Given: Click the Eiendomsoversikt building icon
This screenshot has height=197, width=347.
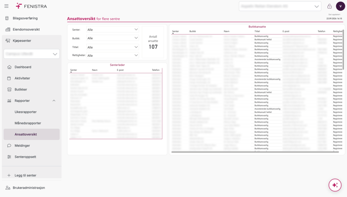Looking at the screenshot, I should (x=8, y=29).
